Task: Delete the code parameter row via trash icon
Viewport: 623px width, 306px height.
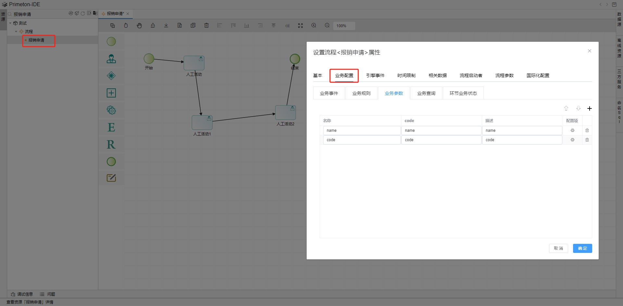Action: click(587, 140)
